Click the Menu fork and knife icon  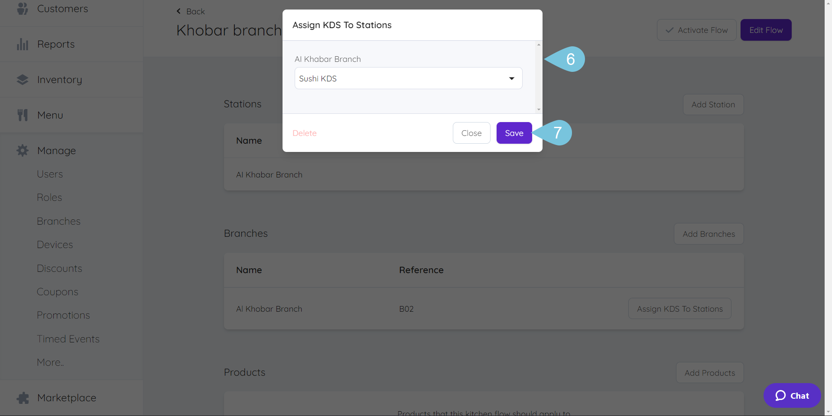(23, 115)
